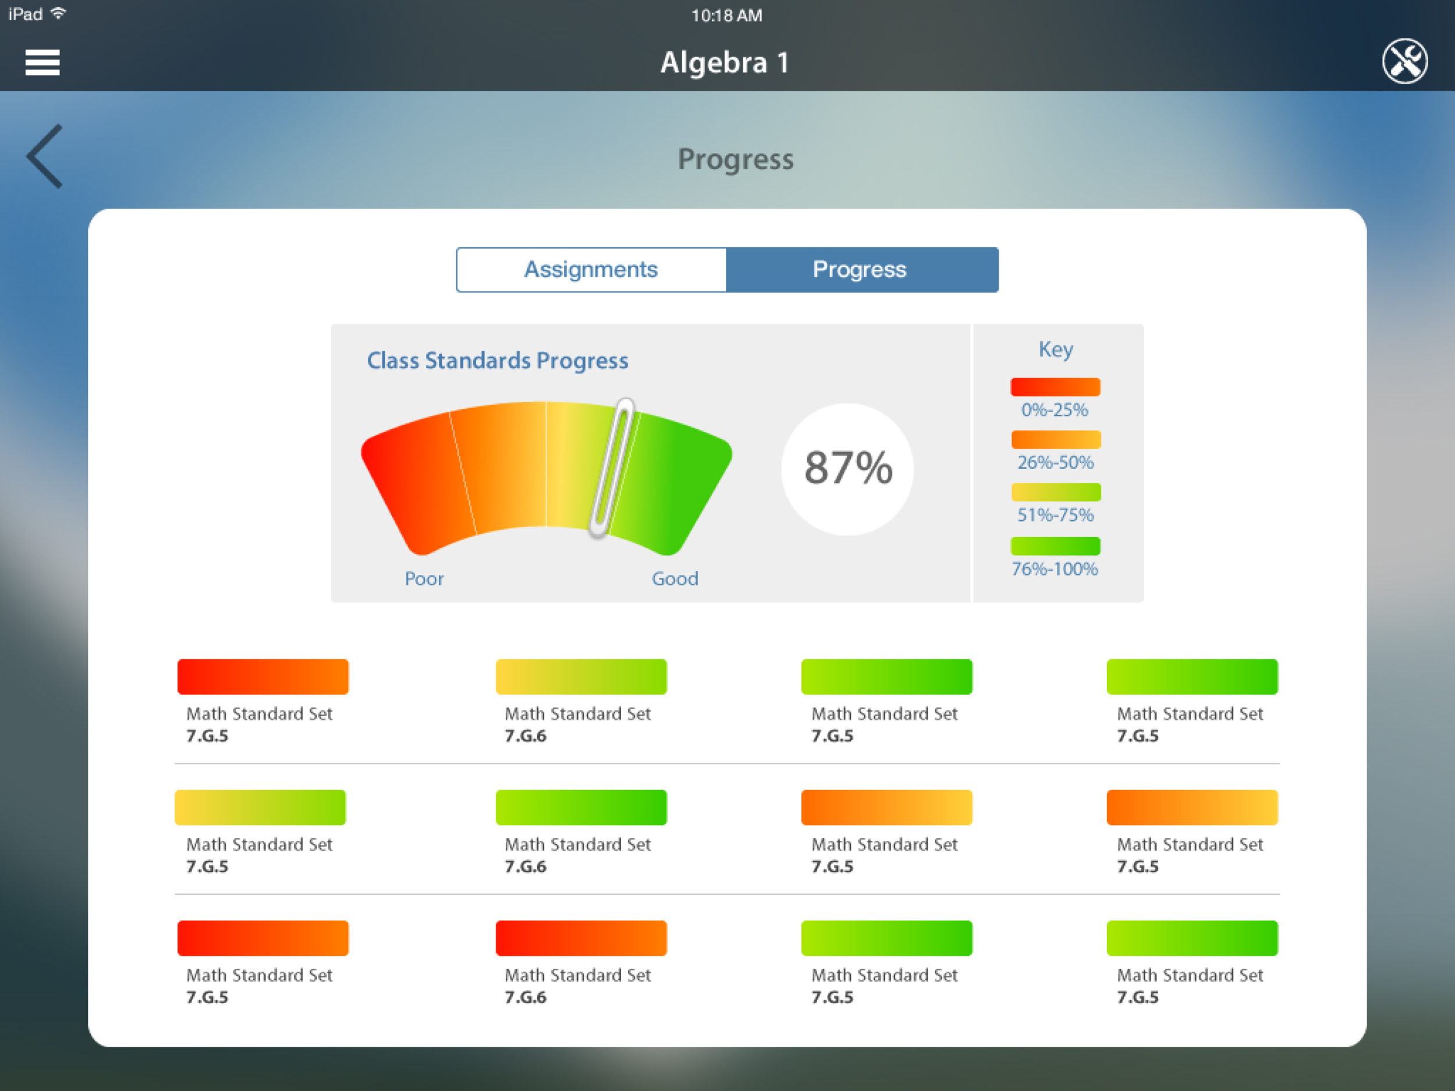The image size is (1455, 1091).
Task: Expand the green 7.G.6 standard in second row
Action: tap(581, 807)
